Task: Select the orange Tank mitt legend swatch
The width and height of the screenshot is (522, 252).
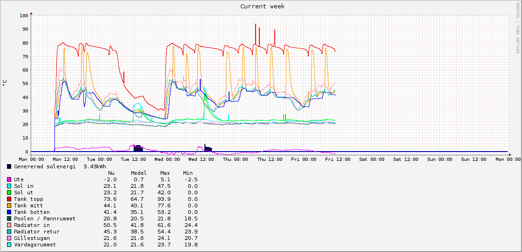Action: [x=9, y=206]
